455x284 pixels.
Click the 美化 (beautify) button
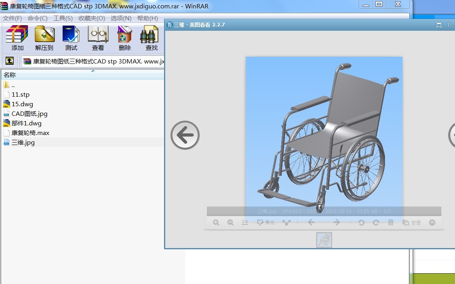point(266,222)
